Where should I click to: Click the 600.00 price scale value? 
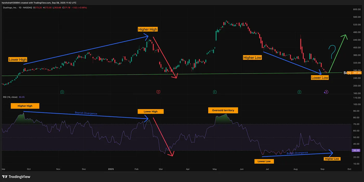356,9
